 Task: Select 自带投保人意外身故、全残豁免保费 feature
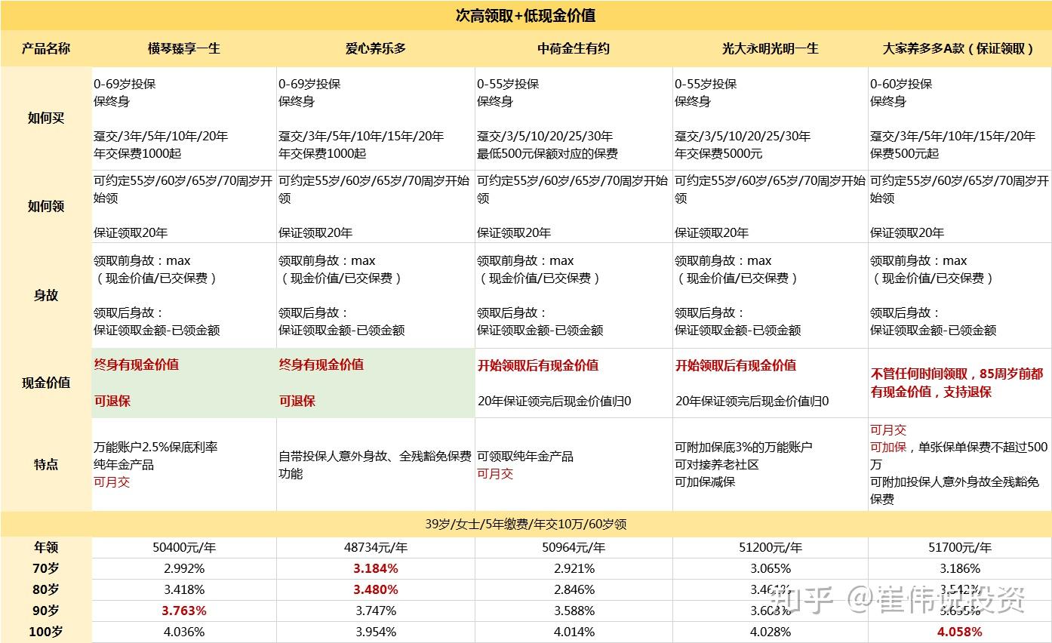[x=375, y=464]
